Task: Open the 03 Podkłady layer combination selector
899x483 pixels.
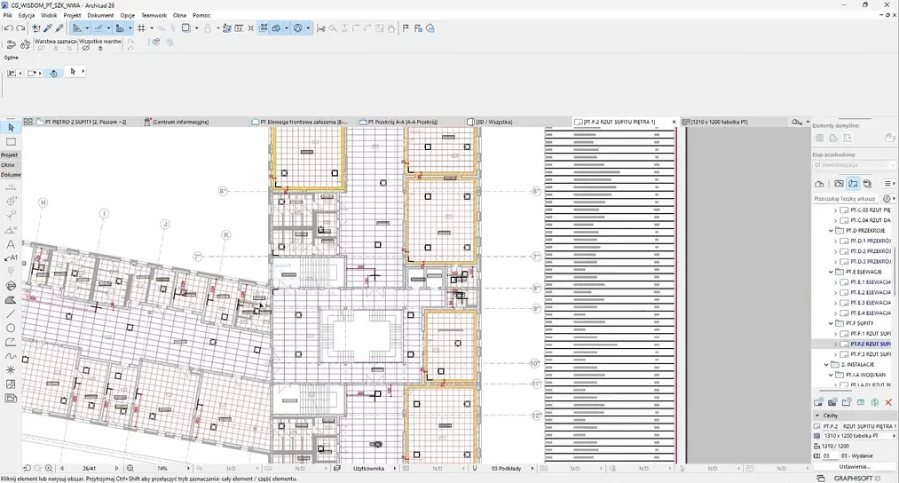Action: click(x=508, y=468)
